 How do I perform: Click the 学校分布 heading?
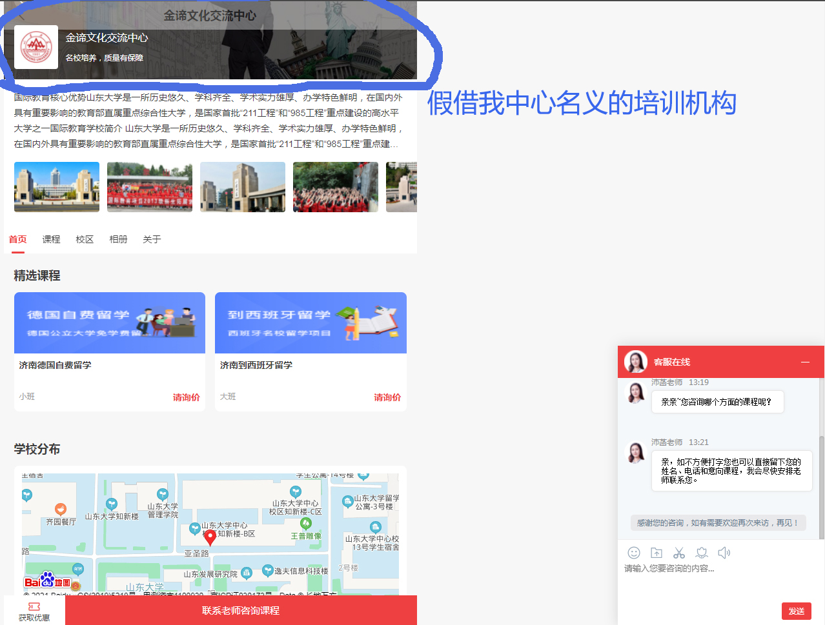[x=37, y=449]
